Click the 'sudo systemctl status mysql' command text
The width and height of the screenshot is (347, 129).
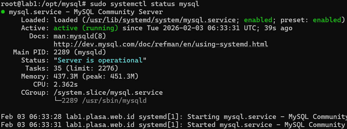pyautogui.click(x=145, y=4)
